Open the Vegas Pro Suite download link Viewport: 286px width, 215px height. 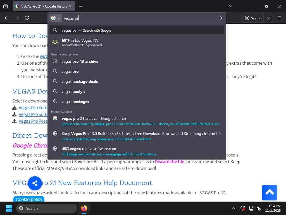point(33,114)
